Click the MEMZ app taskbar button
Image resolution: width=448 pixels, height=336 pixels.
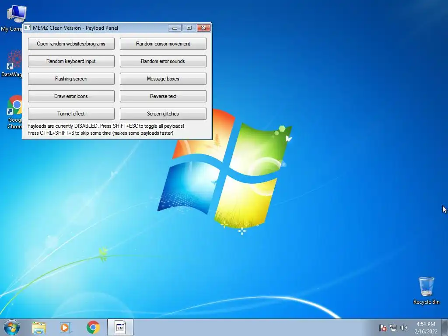120,327
